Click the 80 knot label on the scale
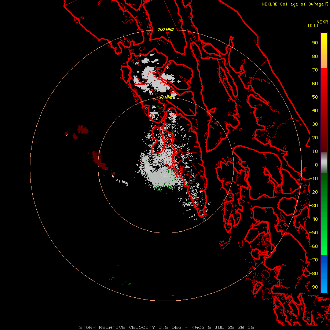 (x=315, y=56)
